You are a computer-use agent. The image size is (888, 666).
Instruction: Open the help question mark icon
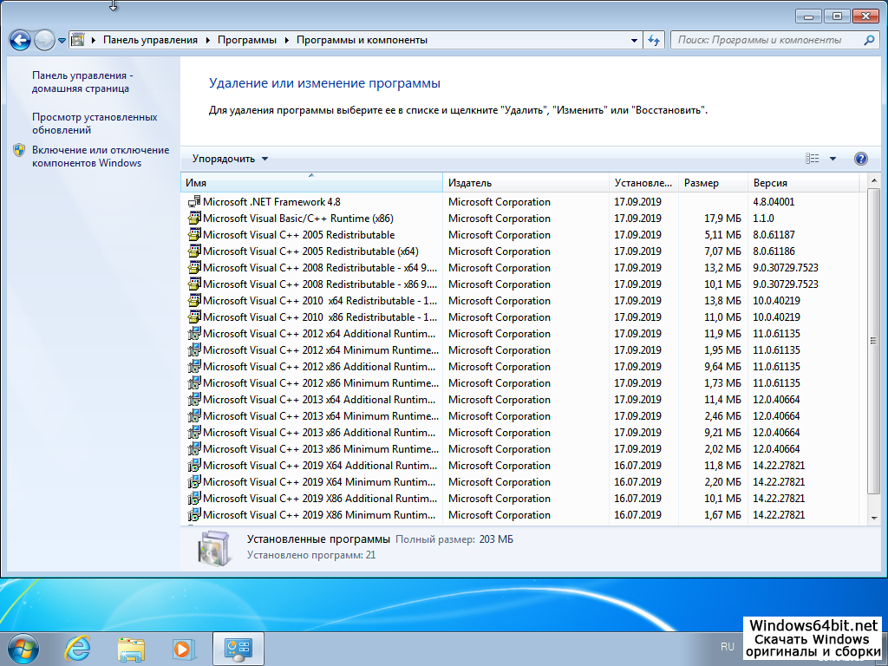(860, 159)
